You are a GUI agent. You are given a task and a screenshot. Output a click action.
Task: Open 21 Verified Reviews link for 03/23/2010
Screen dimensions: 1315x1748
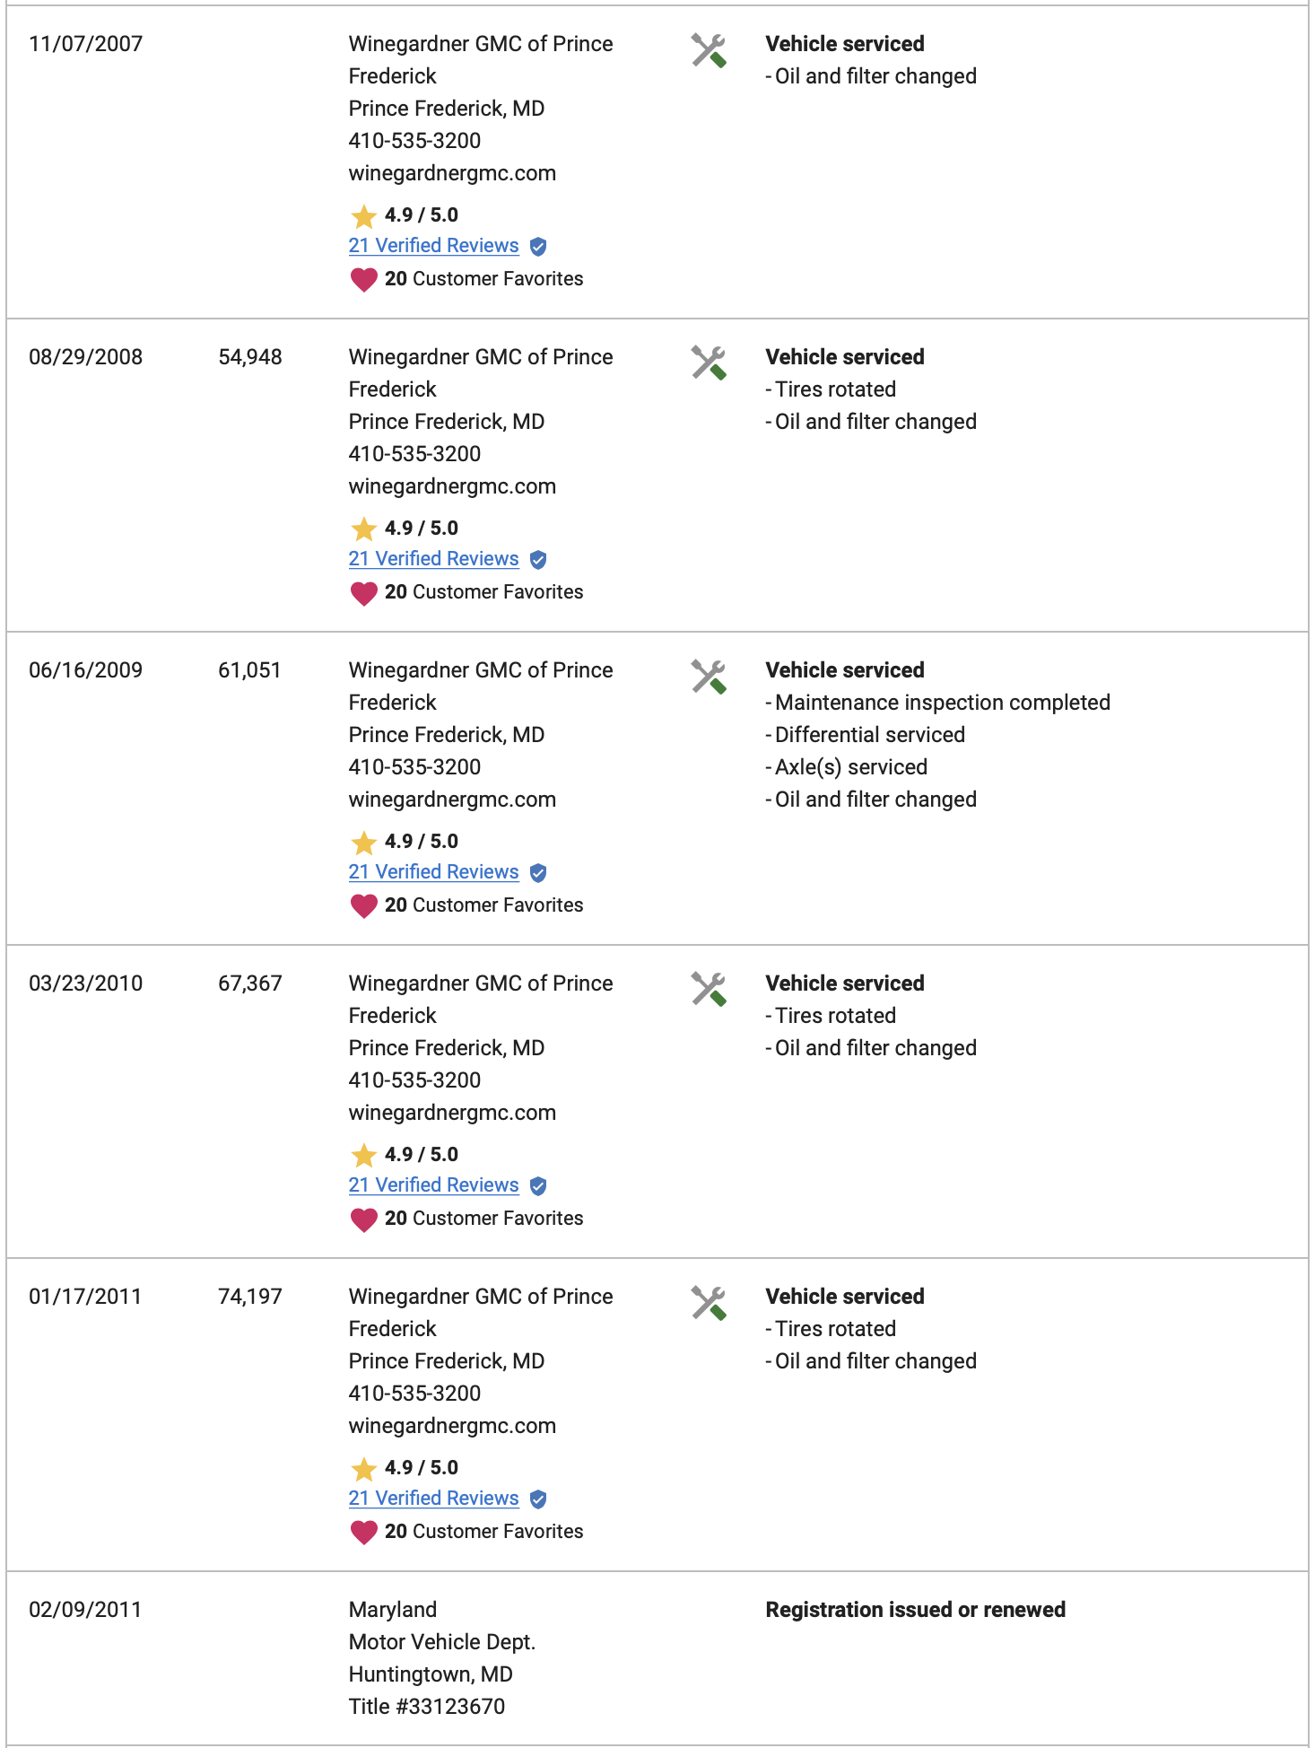click(x=433, y=1184)
